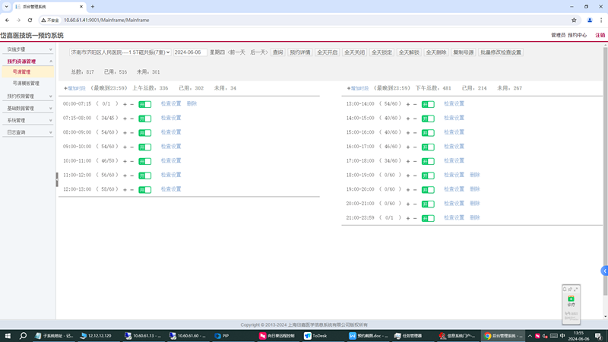Click plus icon for 08:00-09:00 slot
This screenshot has width=608, height=342.
coord(125,132)
